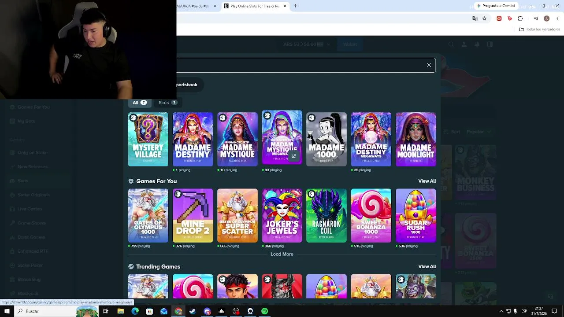The height and width of the screenshot is (317, 564).
Task: Launch Madame Destiny Megaways game
Action: (371, 139)
